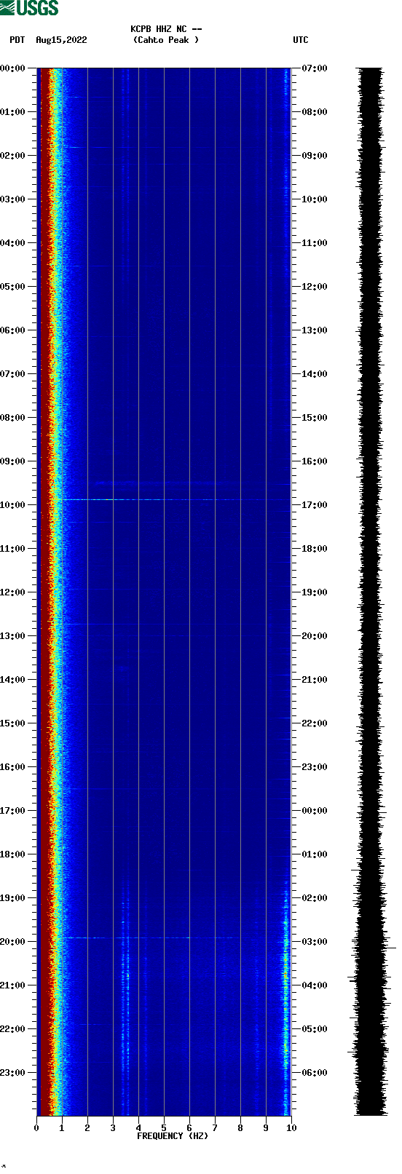Click the 10 Hz frequency tick label
402x1174 pixels.
coord(291,1128)
